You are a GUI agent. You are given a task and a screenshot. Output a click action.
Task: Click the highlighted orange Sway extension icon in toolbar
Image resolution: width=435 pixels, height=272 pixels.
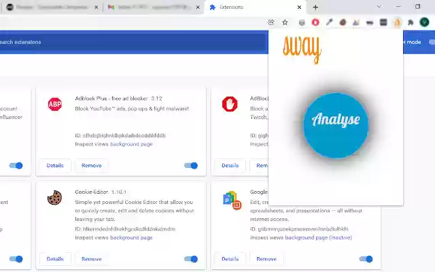tap(397, 22)
